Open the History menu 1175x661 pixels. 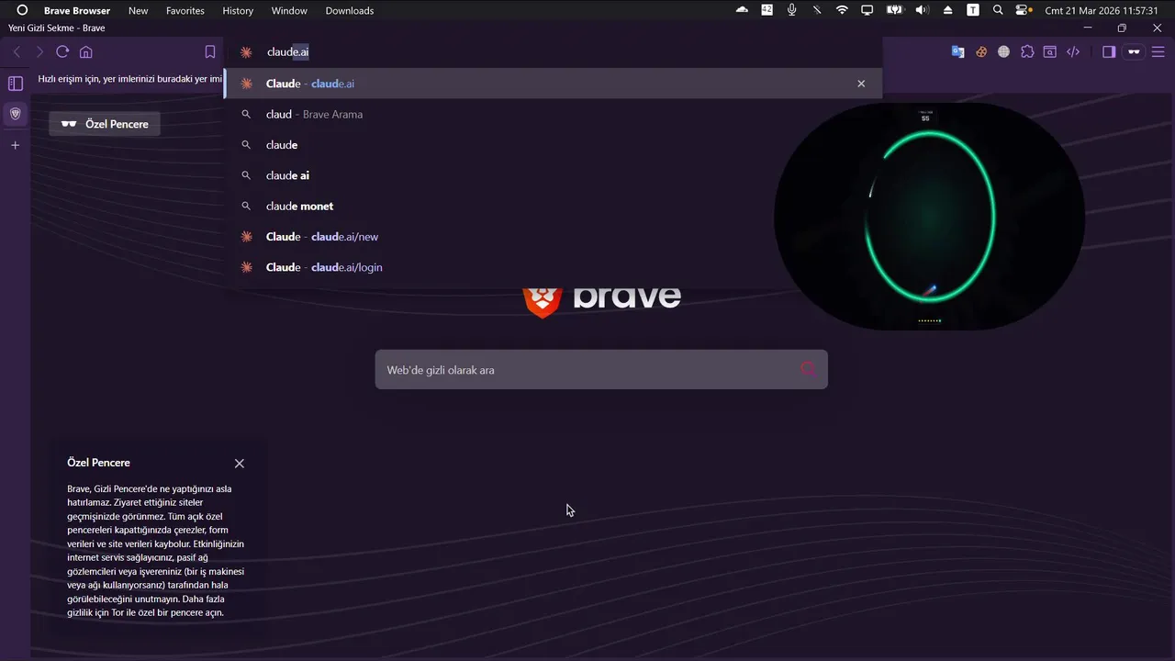[238, 11]
